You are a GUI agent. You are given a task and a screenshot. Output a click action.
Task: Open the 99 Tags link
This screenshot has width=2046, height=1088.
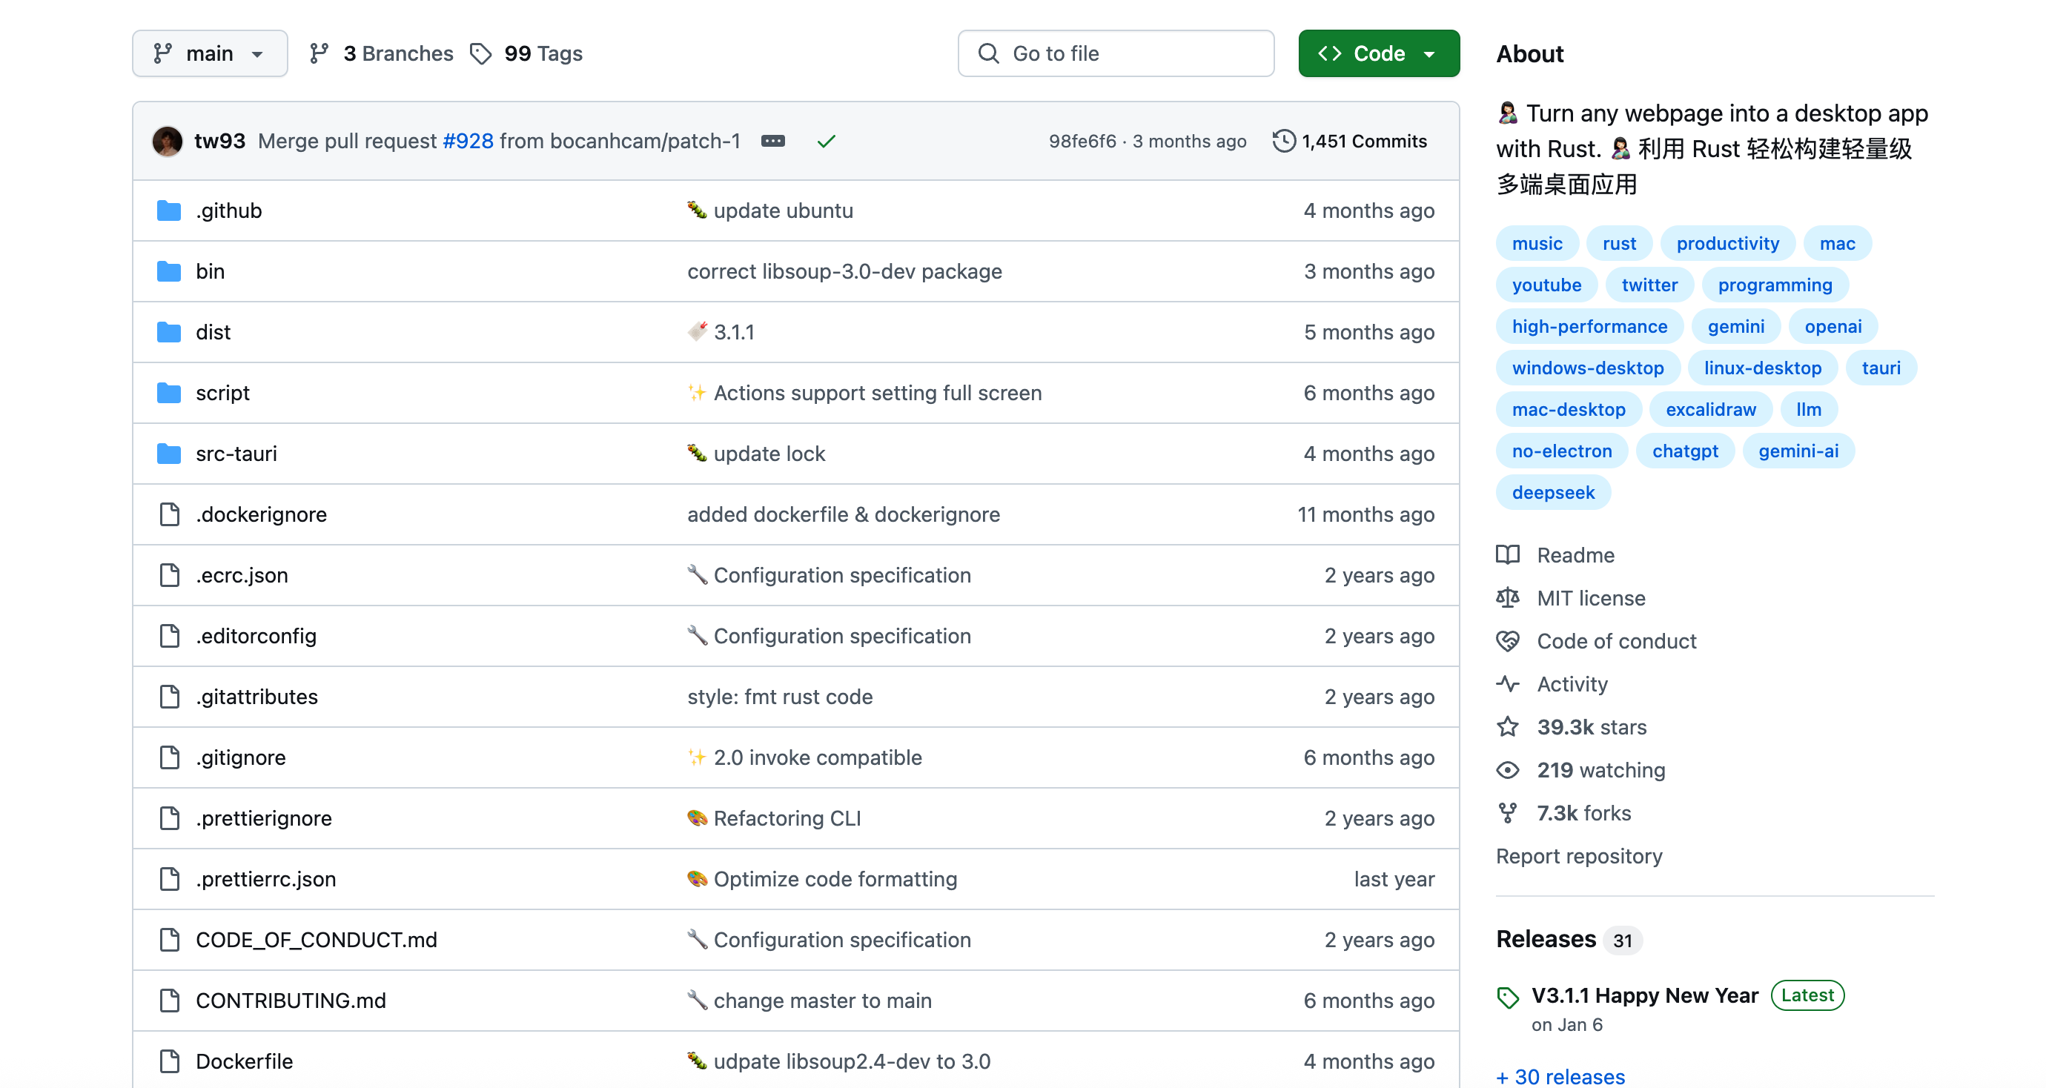click(x=526, y=53)
